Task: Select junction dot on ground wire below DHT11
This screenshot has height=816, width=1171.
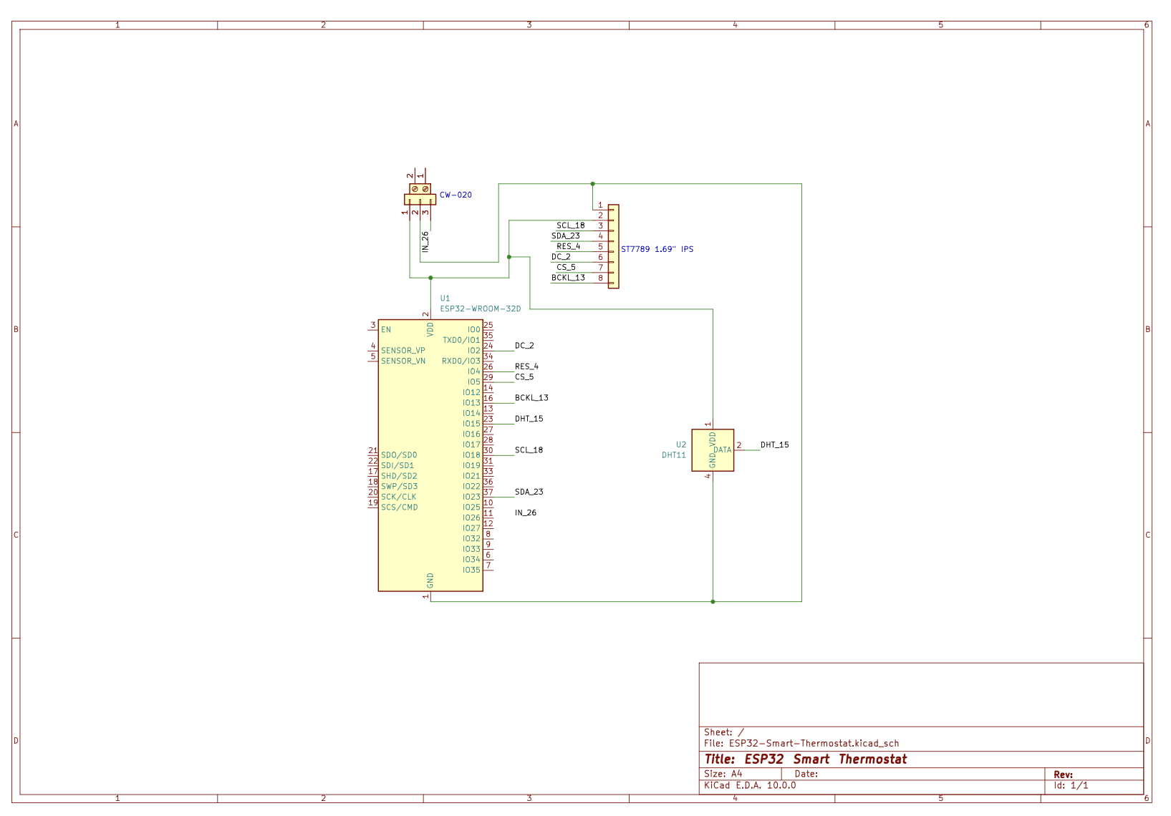Action: click(x=713, y=602)
